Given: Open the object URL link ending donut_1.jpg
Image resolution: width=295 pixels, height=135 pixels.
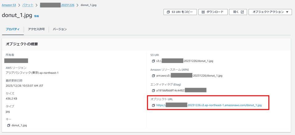Looking at the screenshot, I should click(x=209, y=105).
